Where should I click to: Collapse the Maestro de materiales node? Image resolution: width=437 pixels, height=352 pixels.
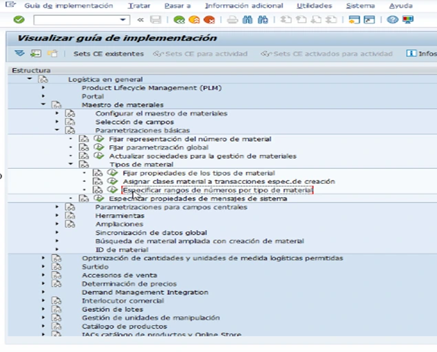(x=43, y=104)
